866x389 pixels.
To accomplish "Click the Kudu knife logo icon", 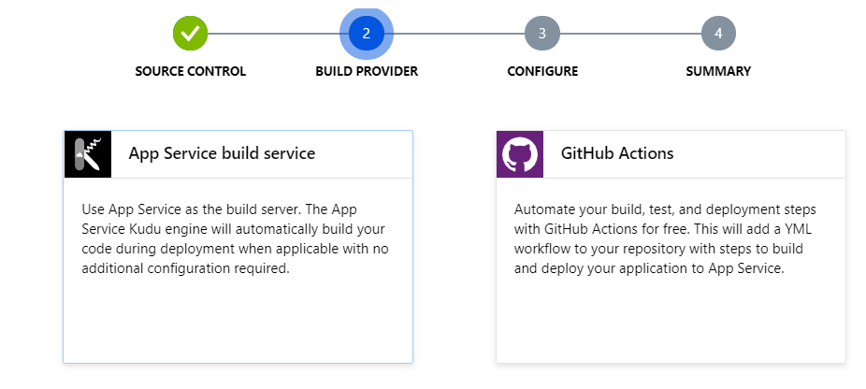I will [x=87, y=153].
